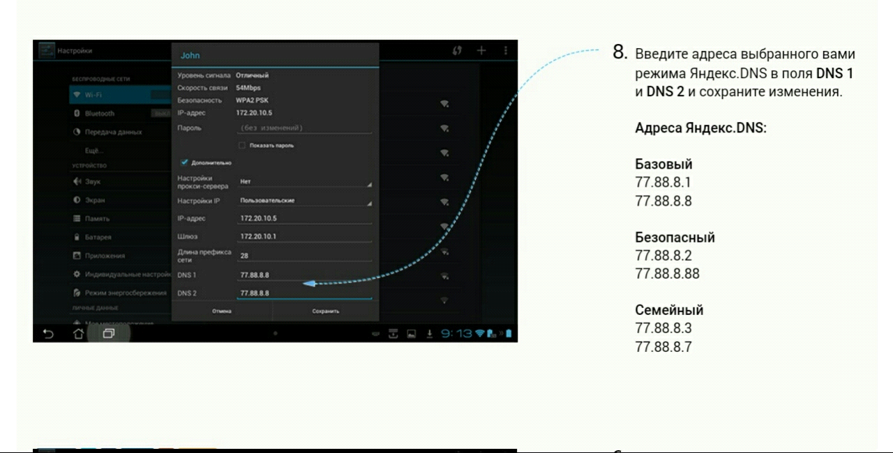Viewport: 893px width, 453px height.
Task: Add a network with the plus icon
Action: point(481,51)
